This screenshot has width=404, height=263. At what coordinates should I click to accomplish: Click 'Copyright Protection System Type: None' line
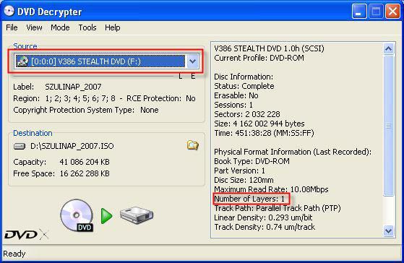(86, 110)
